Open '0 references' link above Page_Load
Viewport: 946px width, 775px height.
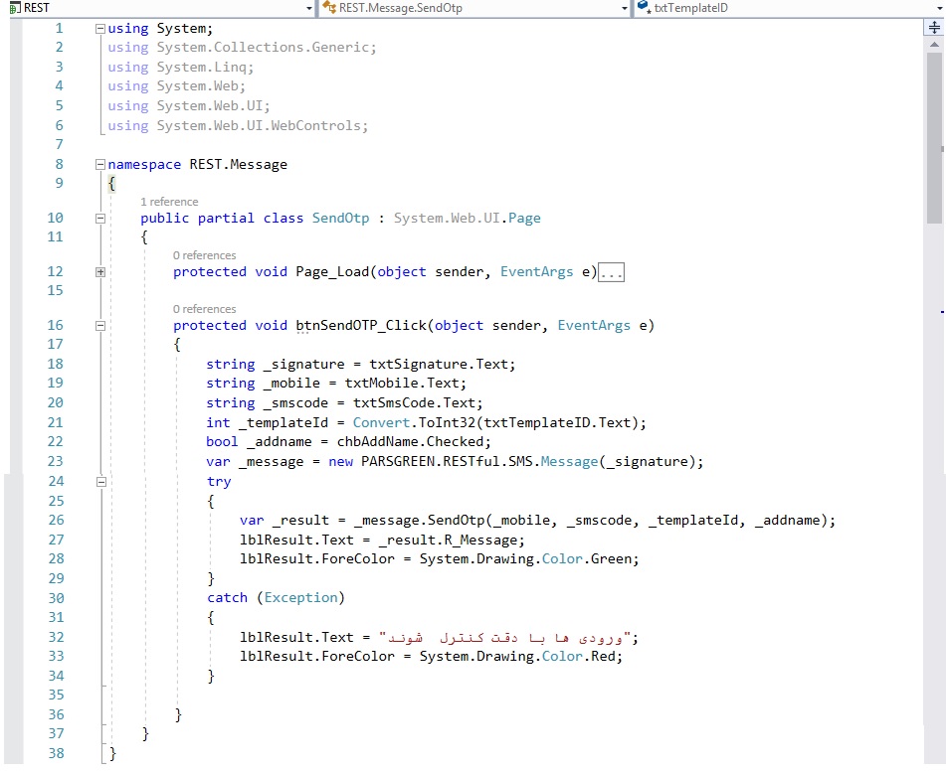[x=204, y=255]
